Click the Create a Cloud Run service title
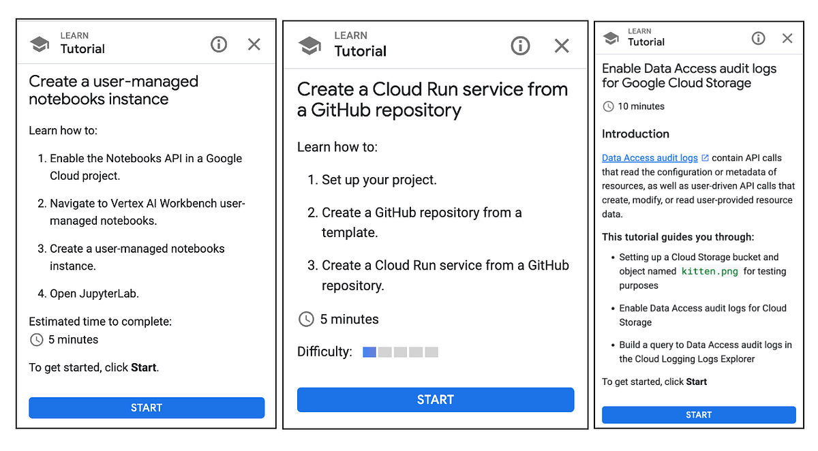Screen dimensions: 818x451 pyautogui.click(x=431, y=99)
